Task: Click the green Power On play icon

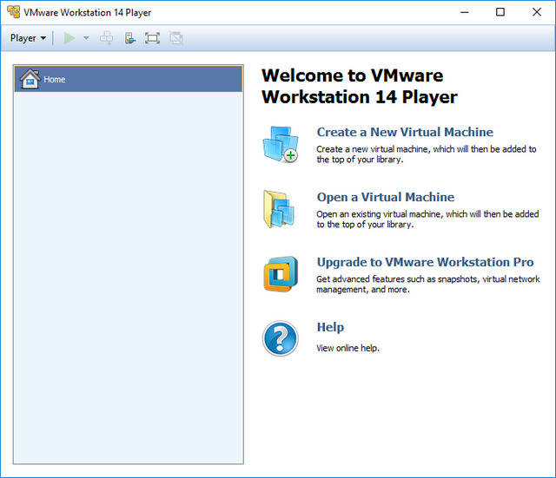Action: [x=69, y=38]
